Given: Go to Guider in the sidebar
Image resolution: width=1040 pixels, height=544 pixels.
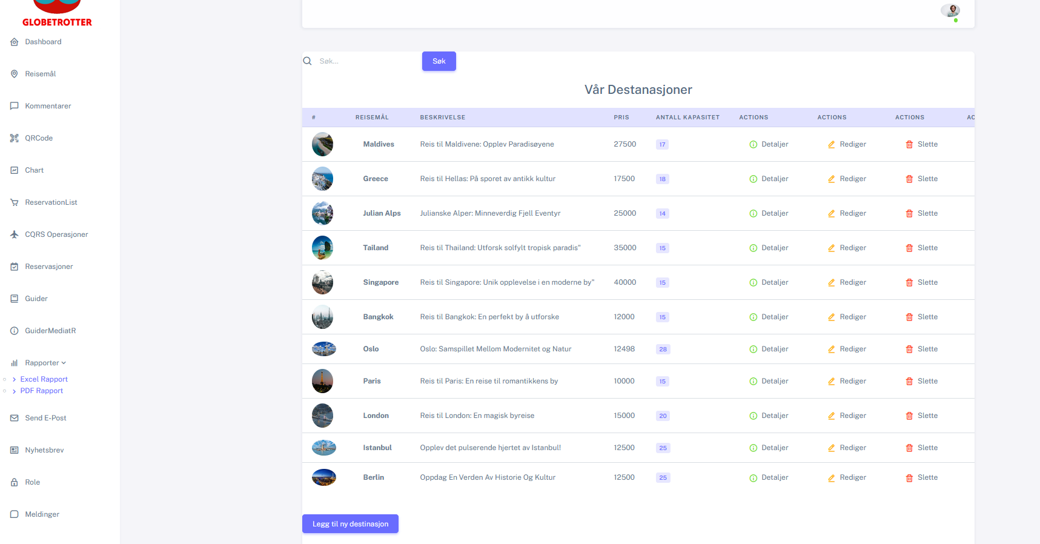Looking at the screenshot, I should point(36,299).
